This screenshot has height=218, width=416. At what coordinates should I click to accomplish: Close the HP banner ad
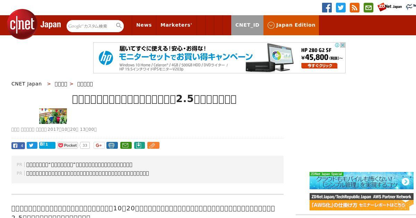point(343,45)
